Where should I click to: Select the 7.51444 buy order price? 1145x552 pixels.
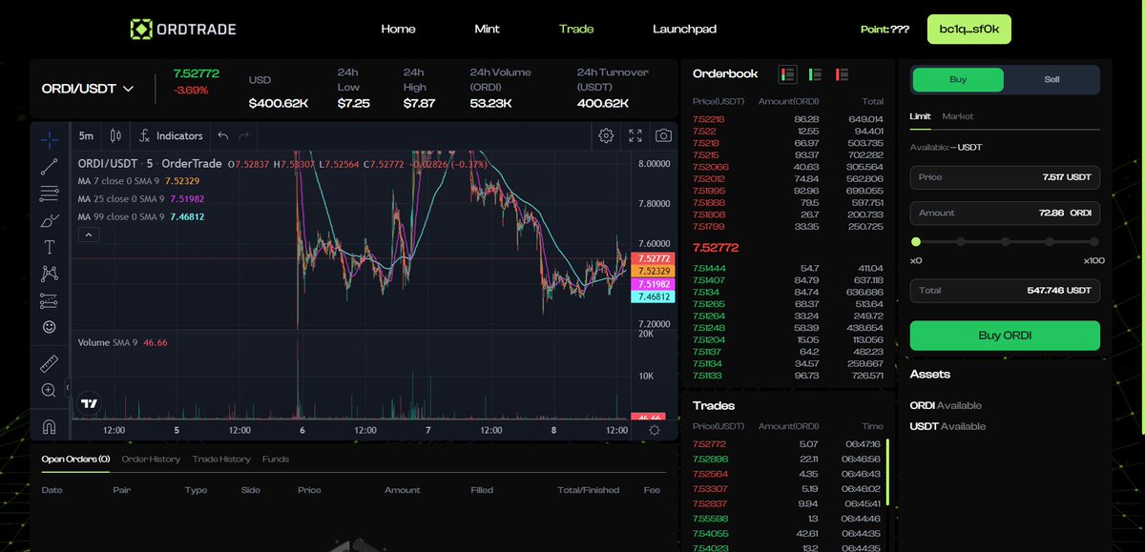pos(709,269)
